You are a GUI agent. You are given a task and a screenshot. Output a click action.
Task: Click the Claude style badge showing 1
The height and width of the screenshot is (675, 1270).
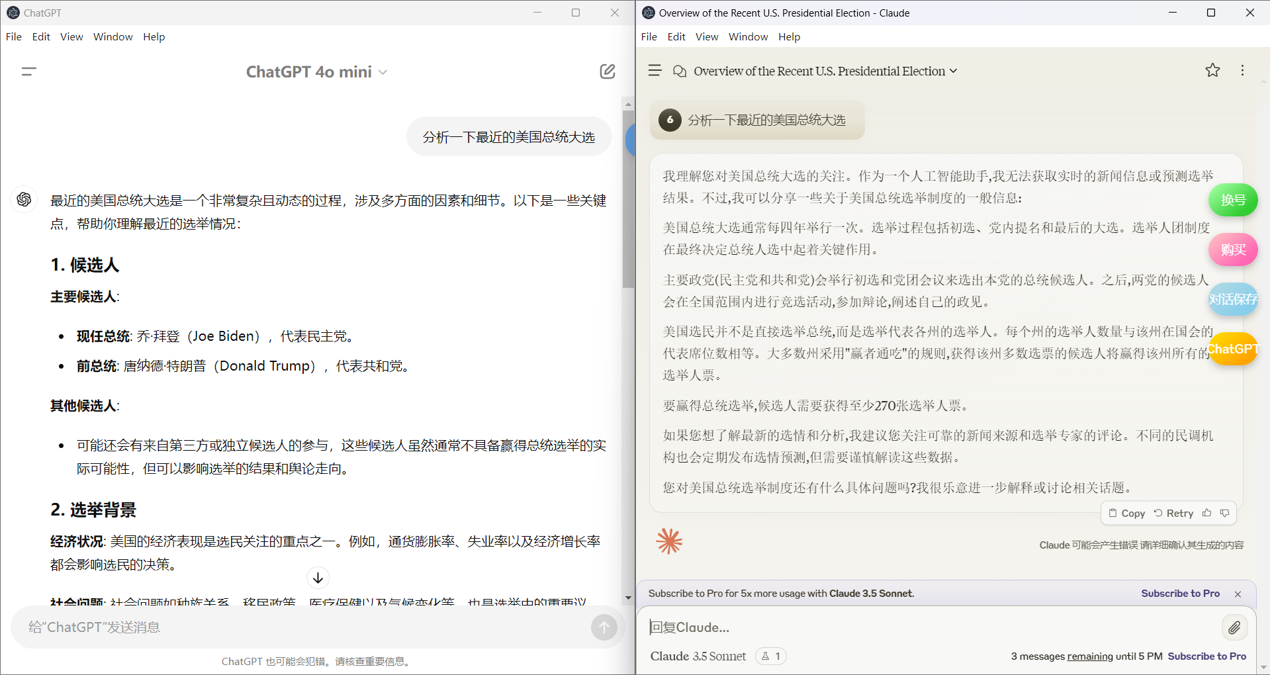(x=771, y=656)
